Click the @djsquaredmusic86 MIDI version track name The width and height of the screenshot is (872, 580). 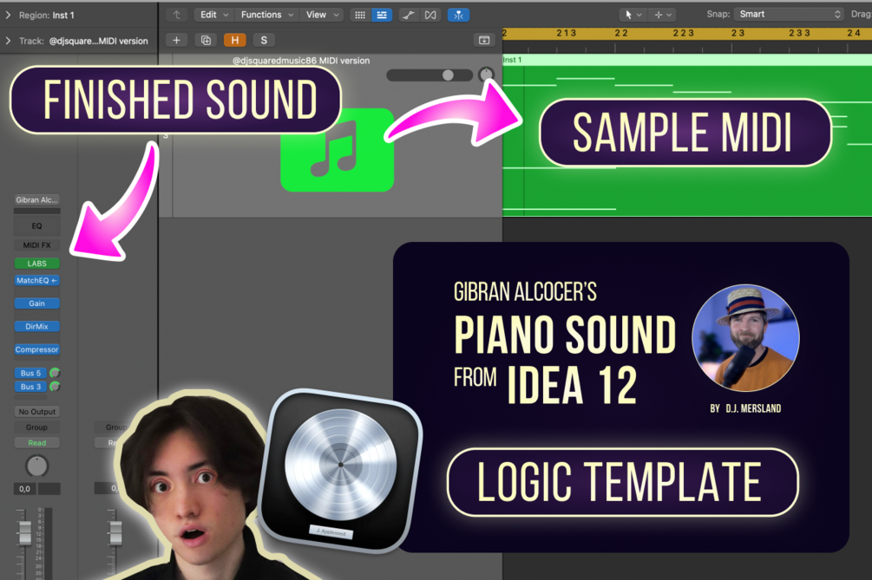click(301, 61)
